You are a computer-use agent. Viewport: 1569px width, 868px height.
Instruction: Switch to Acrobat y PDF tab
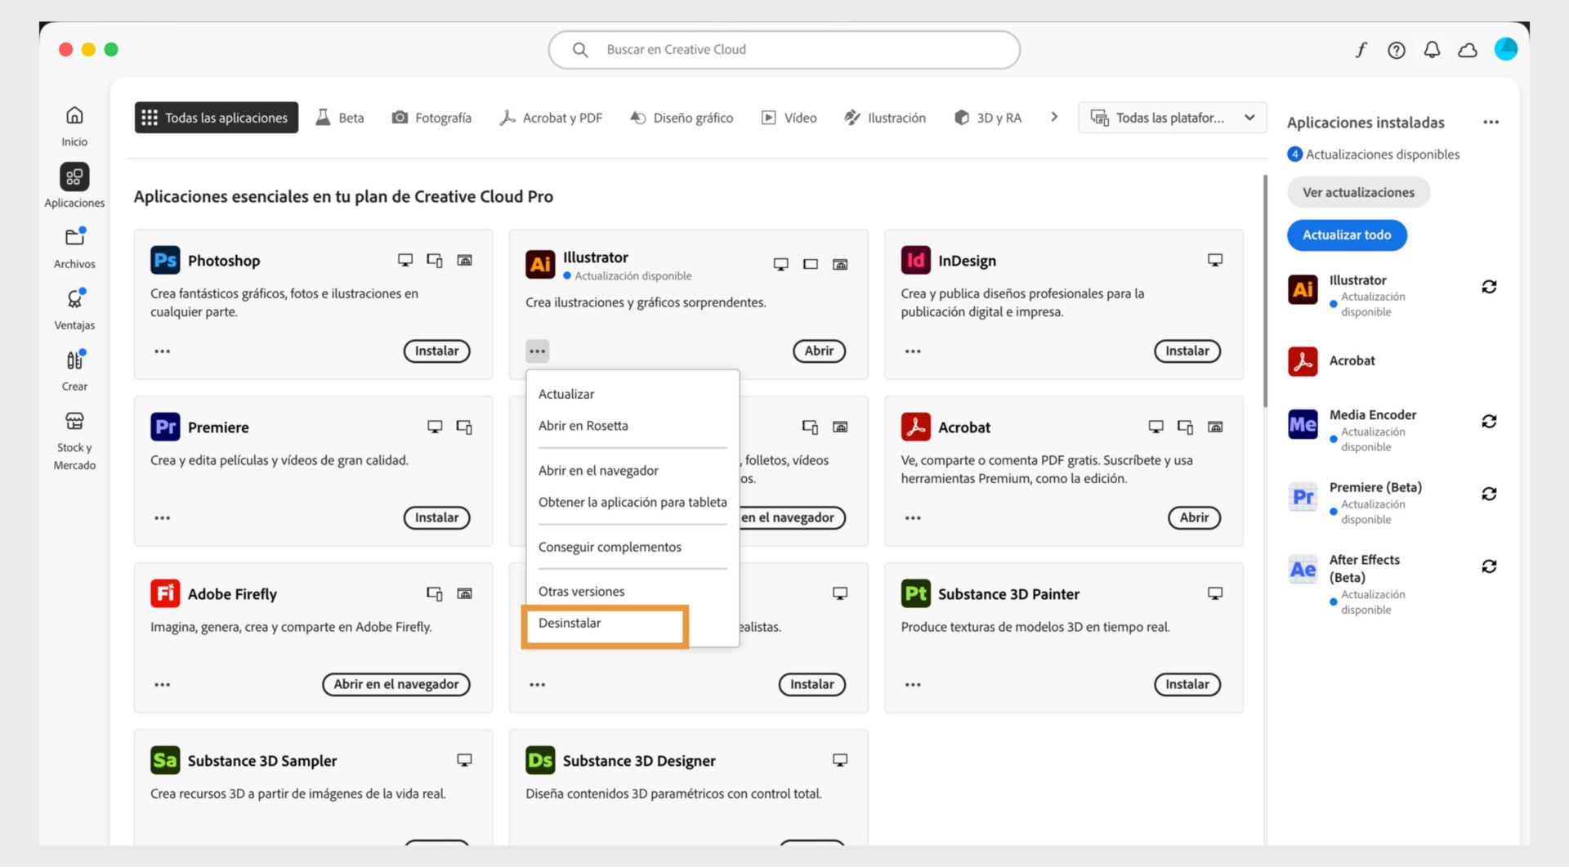(x=551, y=118)
